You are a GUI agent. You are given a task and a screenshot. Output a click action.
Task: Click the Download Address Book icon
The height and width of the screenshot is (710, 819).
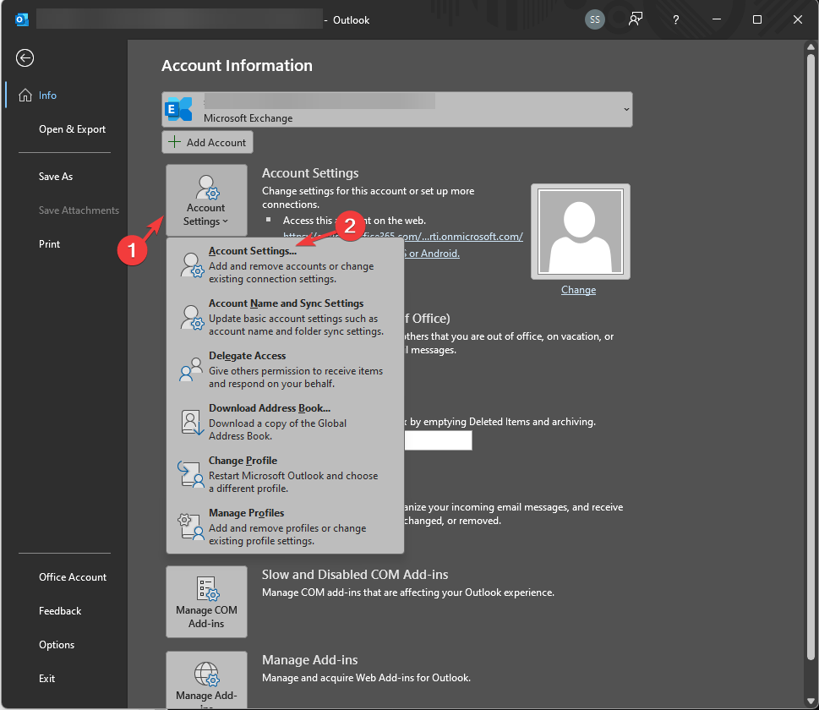click(191, 423)
